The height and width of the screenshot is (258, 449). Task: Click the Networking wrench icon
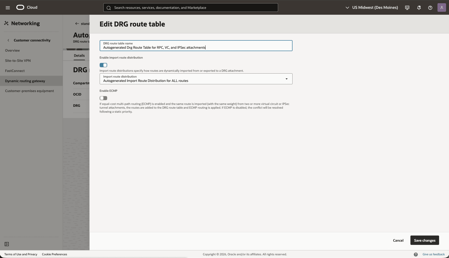(6, 23)
